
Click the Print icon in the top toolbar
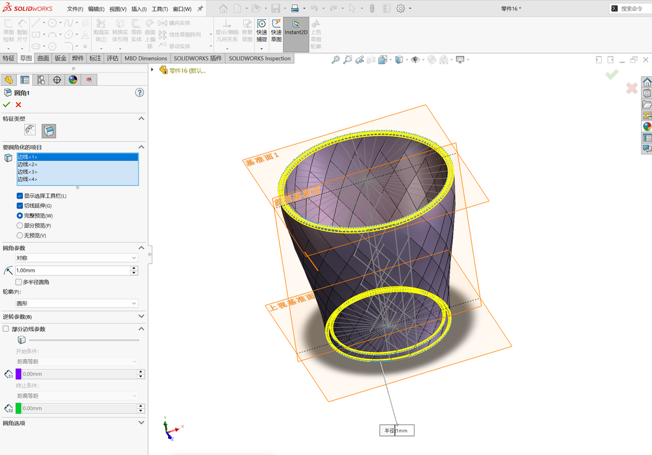(294, 8)
